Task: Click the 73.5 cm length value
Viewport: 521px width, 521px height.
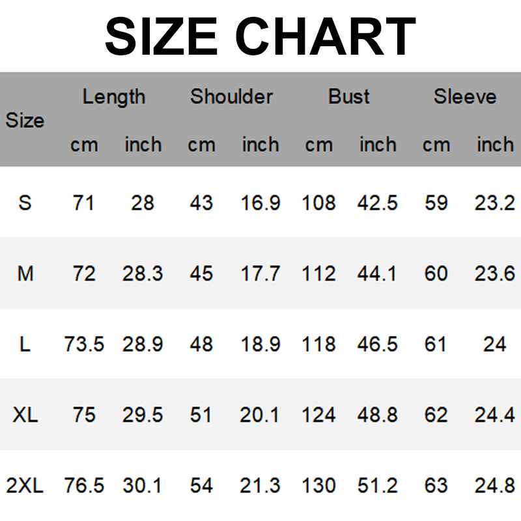Action: point(84,345)
